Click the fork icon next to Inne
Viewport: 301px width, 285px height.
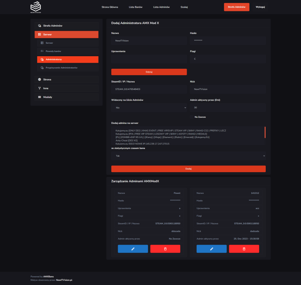point(39,88)
